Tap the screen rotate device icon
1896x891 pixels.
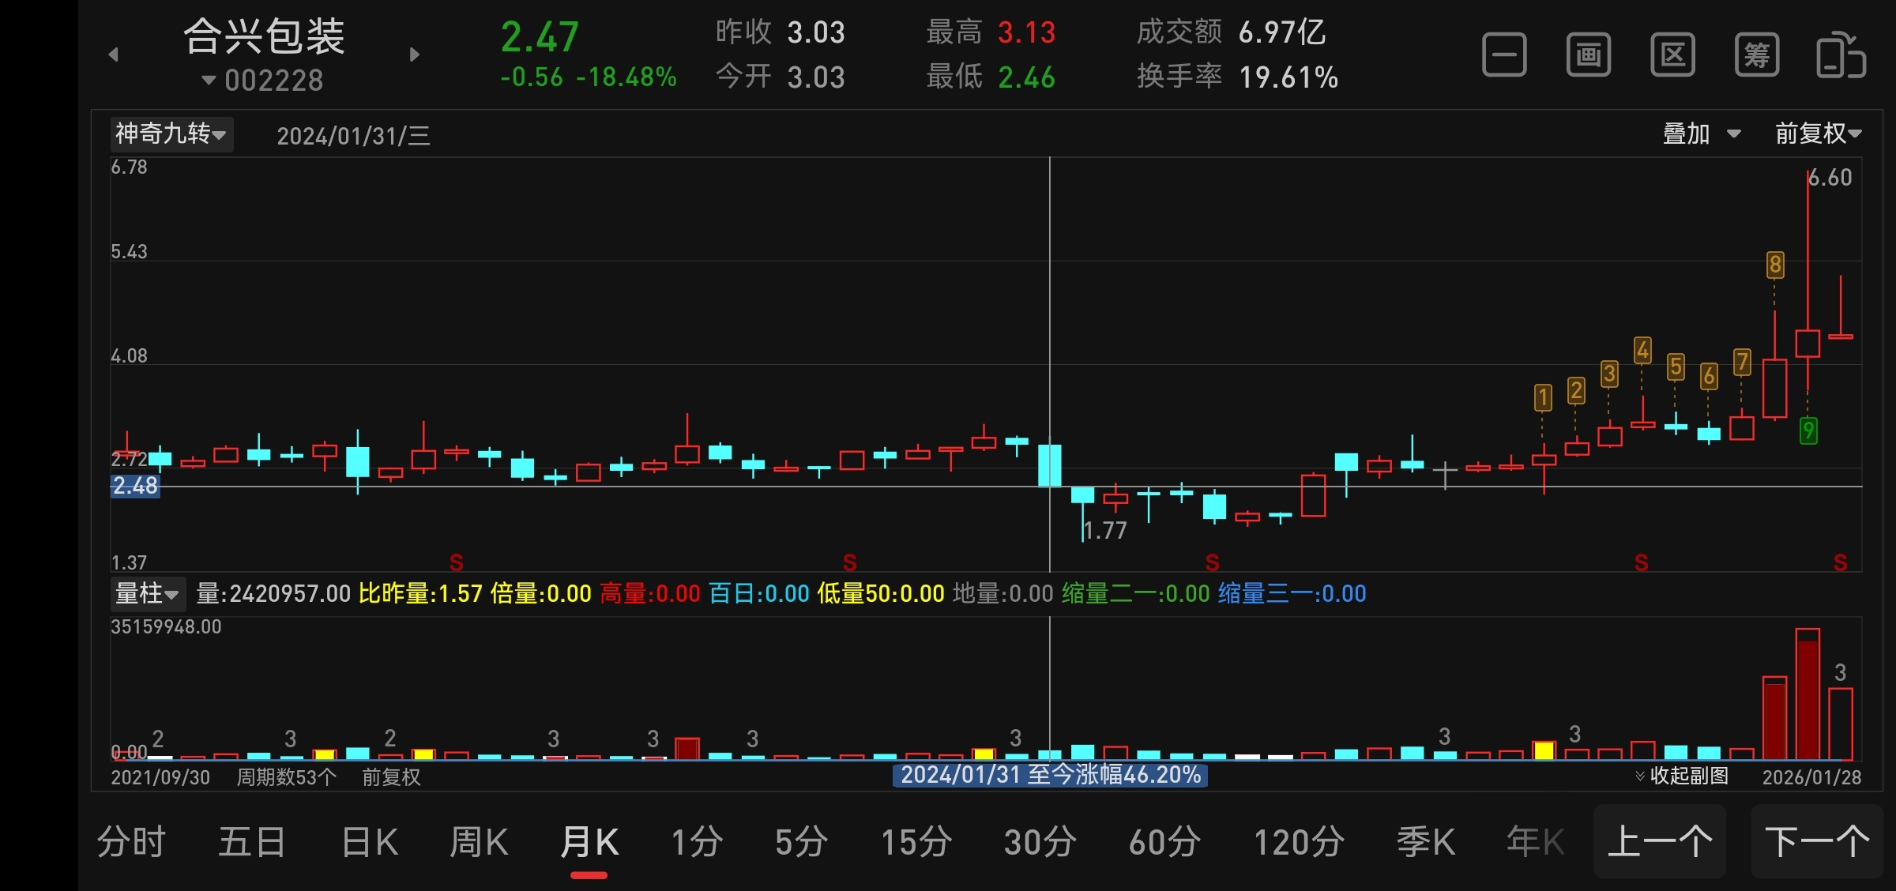tap(1841, 55)
